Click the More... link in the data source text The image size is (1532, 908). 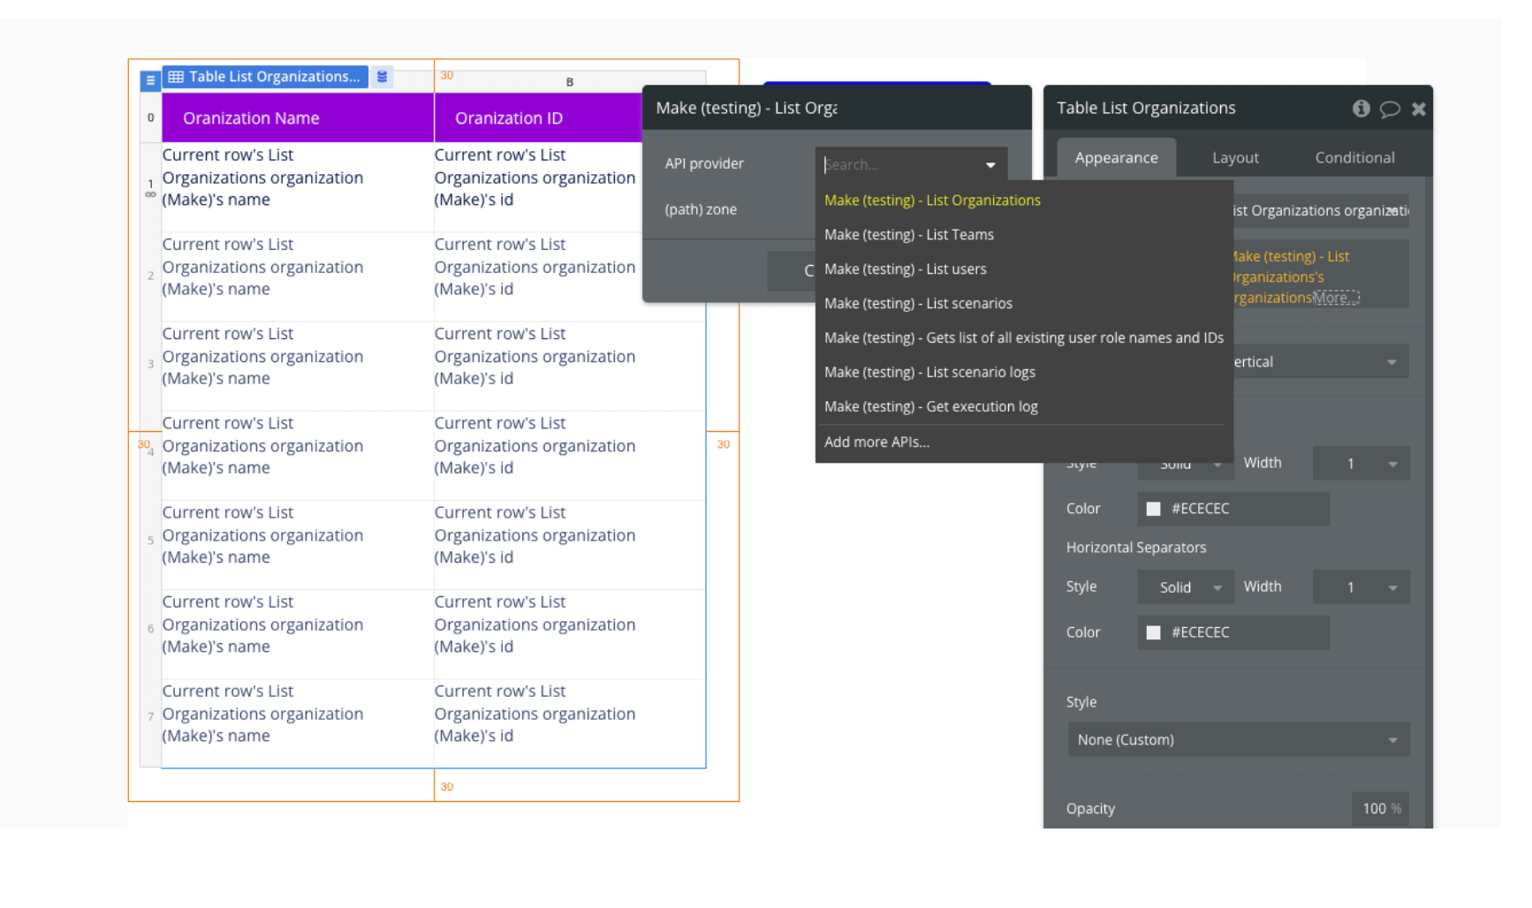click(1335, 298)
